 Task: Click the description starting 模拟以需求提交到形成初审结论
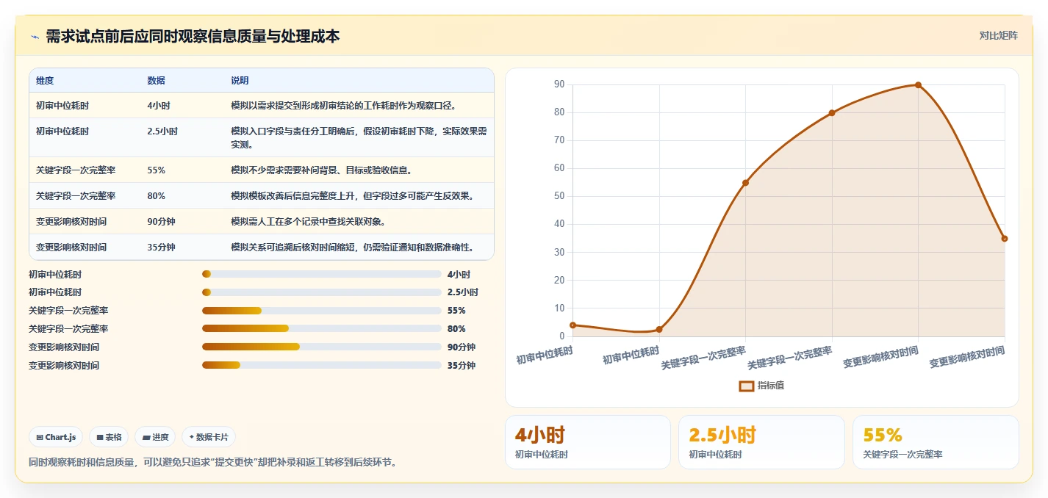[x=343, y=106]
